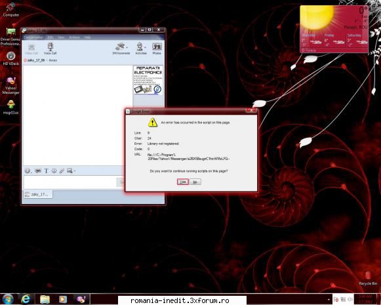Open the Conversation menu
The width and height of the screenshot is (381, 305).
pyautogui.click(x=33, y=37)
